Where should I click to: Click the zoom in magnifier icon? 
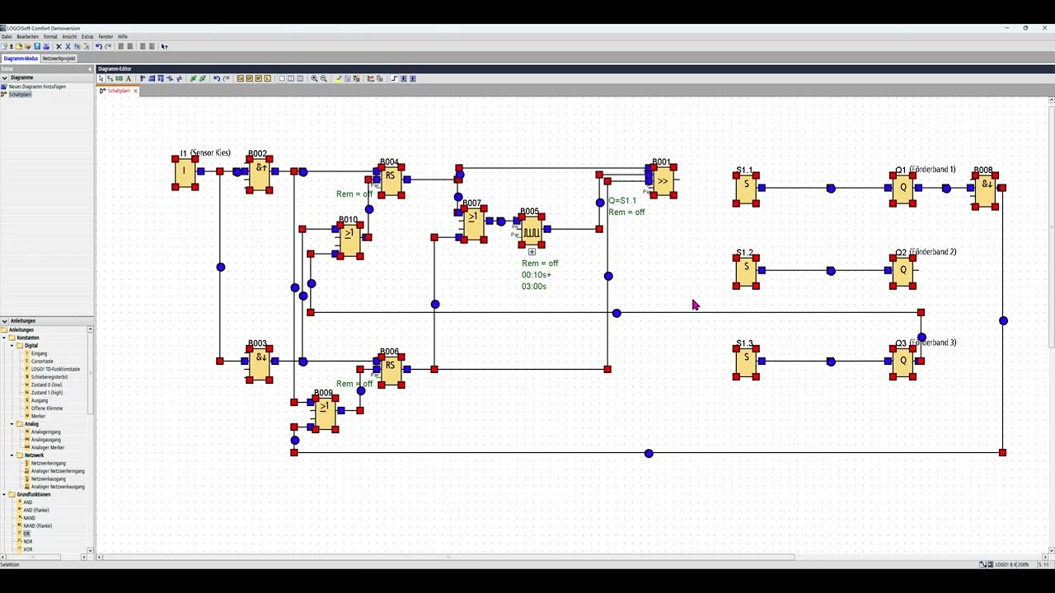point(314,78)
